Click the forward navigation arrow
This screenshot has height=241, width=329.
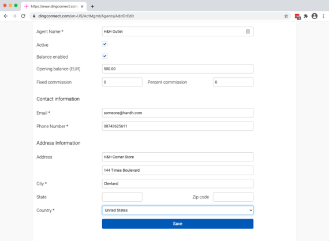[x=14, y=16]
